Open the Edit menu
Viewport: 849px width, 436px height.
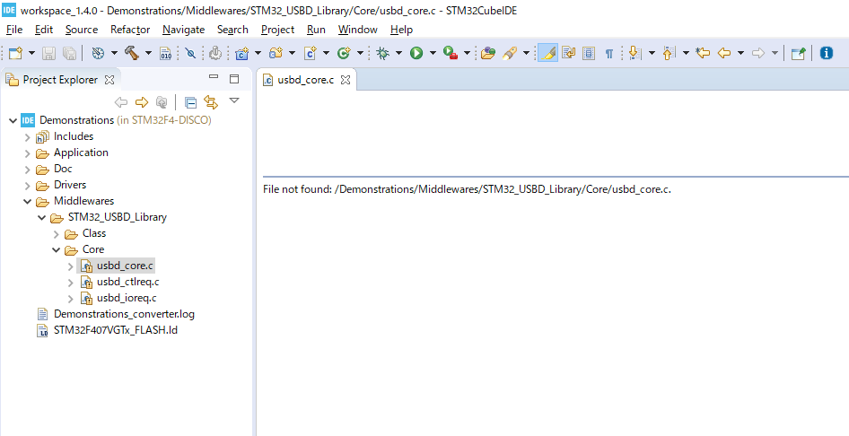44,30
